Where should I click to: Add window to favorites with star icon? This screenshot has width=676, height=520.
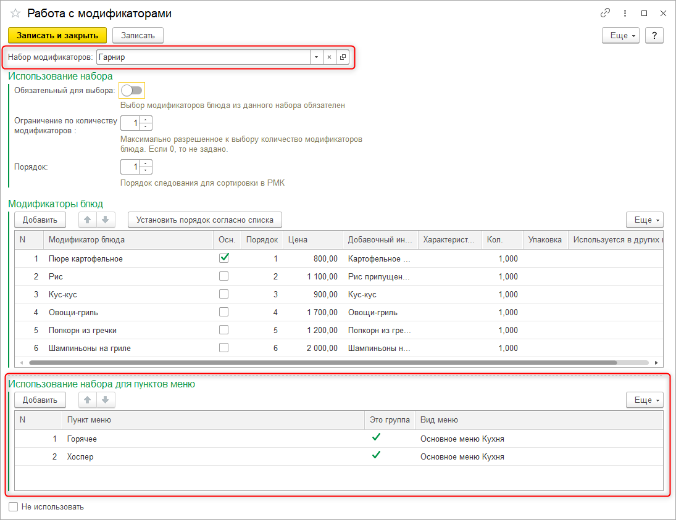[15, 13]
